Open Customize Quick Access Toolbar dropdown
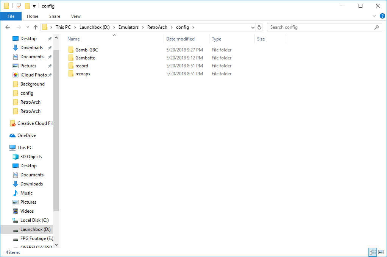Viewport: 387px width, 257px height. coord(34,6)
